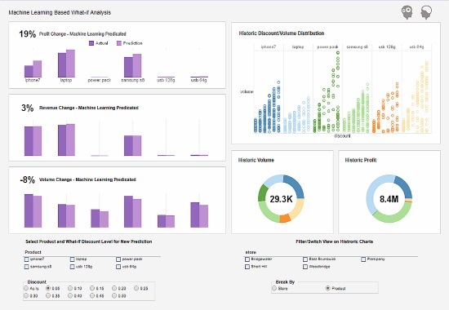
Task: Set discount to 0.30
Action: [x=26, y=295]
